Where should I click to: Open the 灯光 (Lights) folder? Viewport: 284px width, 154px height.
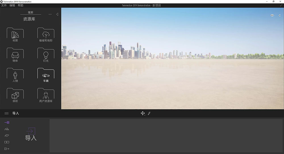[46, 55]
